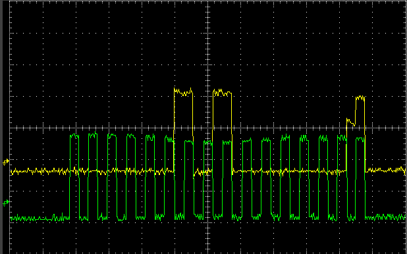Select the green trace's idle baseline after the last pulse
The width and height of the screenshot is (407, 254).
(385, 217)
